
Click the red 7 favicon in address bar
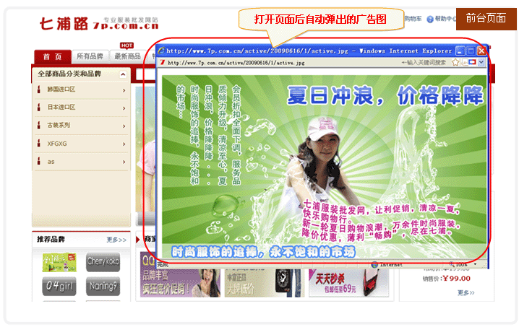point(163,62)
